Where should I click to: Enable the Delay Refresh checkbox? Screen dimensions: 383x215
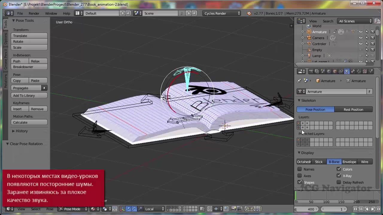(339, 182)
